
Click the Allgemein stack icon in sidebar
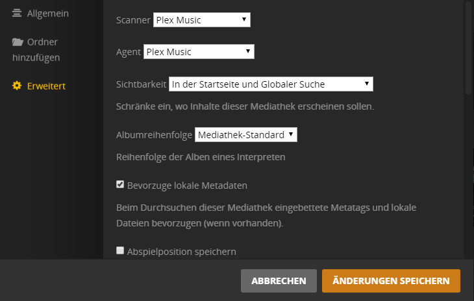point(18,14)
